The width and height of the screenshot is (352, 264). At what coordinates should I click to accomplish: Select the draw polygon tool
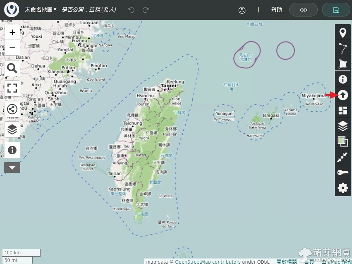pyautogui.click(x=343, y=64)
